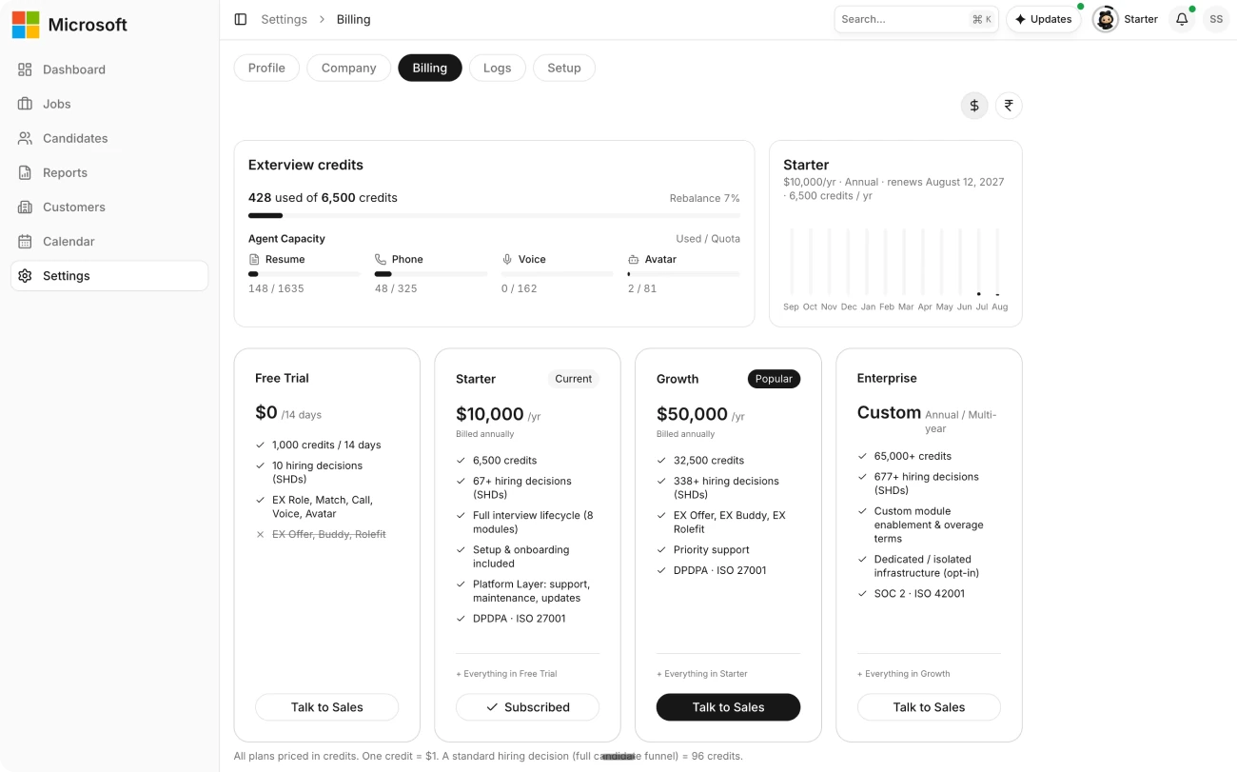Image resolution: width=1237 pixels, height=772 pixels.
Task: Click the 32,500 credits feature
Action: click(x=709, y=460)
